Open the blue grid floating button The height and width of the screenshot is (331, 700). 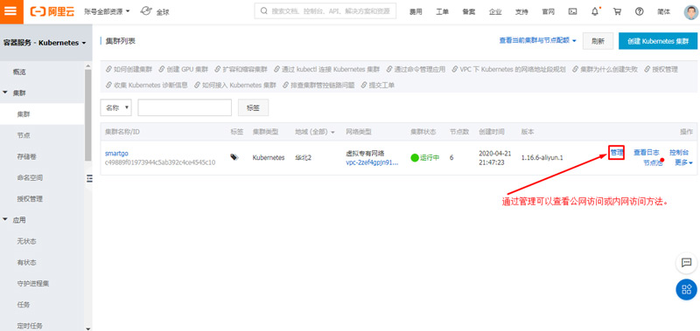(687, 290)
